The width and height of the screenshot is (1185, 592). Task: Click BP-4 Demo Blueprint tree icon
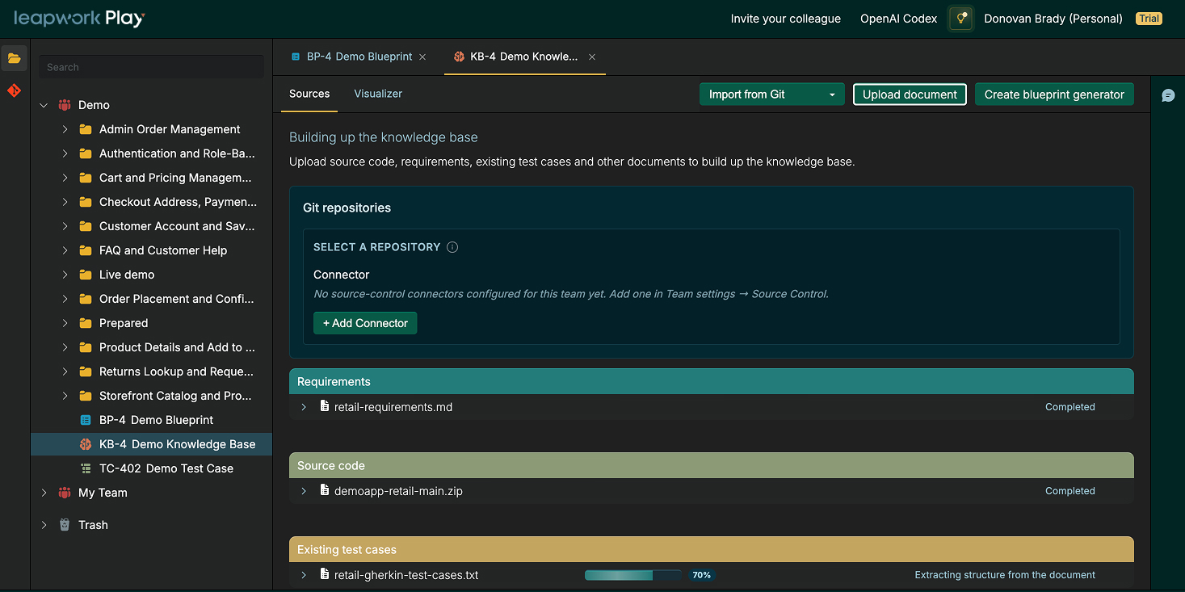86,420
